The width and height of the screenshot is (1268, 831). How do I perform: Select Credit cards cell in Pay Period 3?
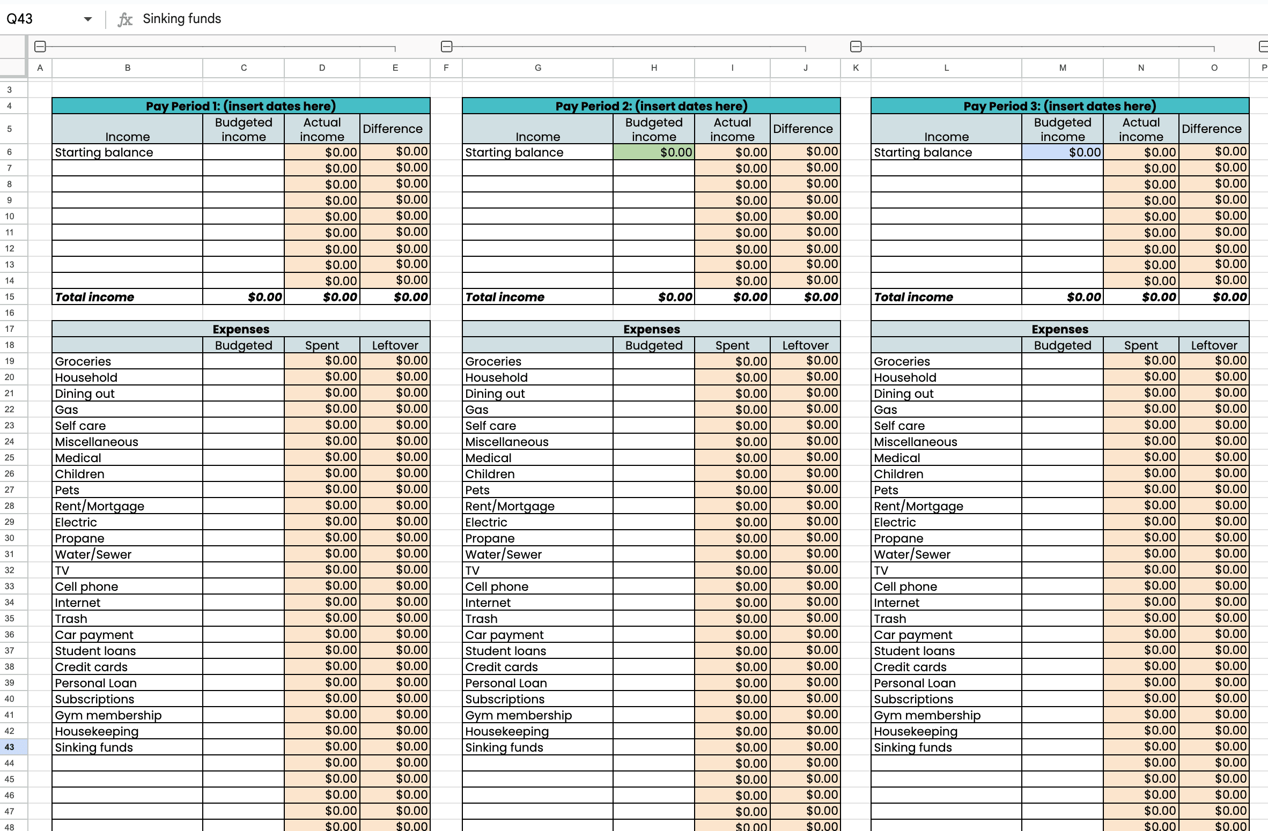[947, 667]
